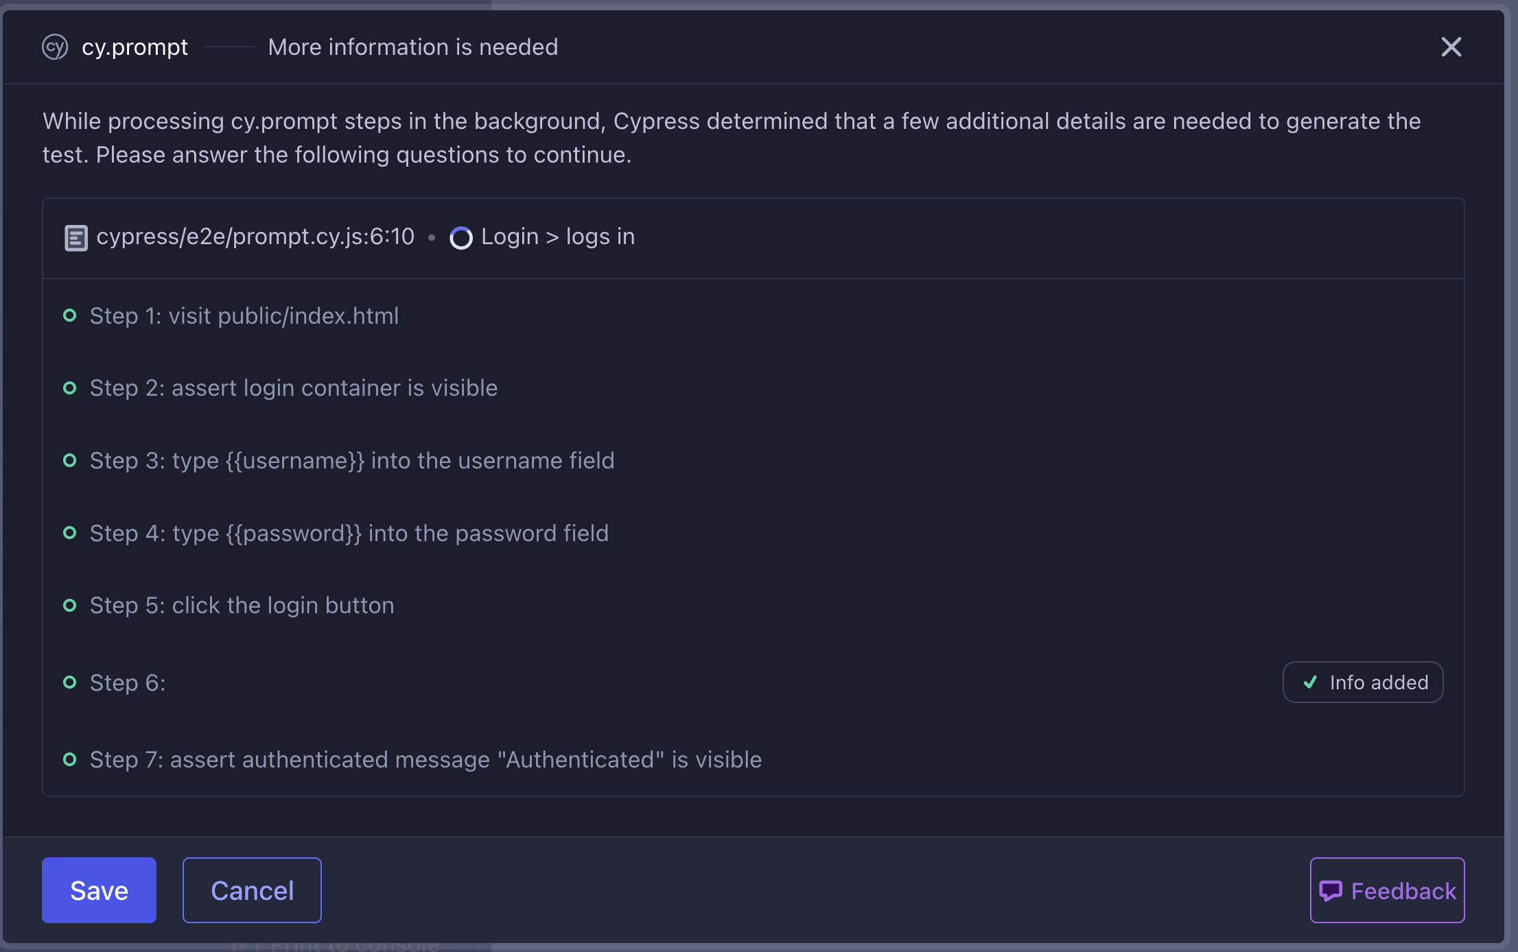
Task: Click the Step 3 status circle
Action: coord(69,460)
